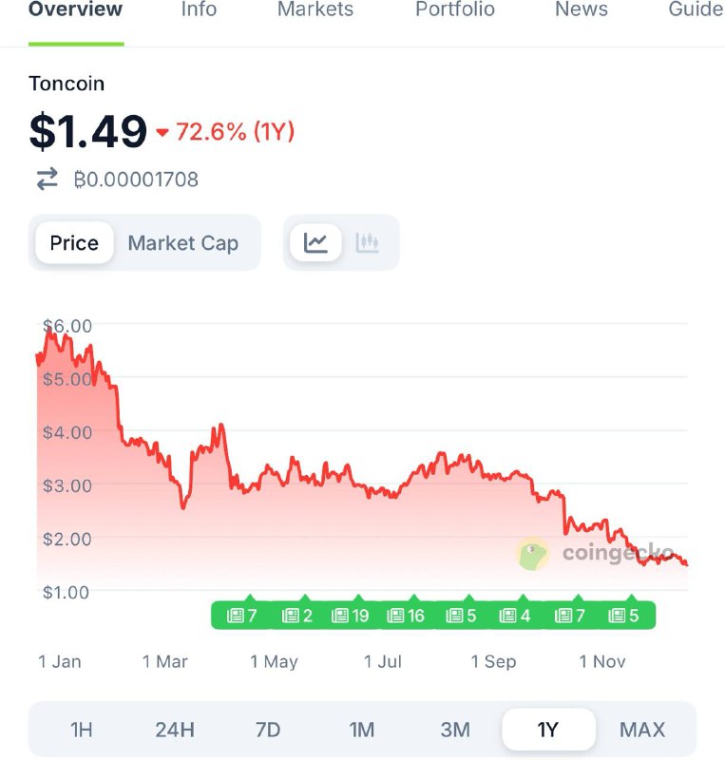Click the currency swap arrows icon

point(47,179)
